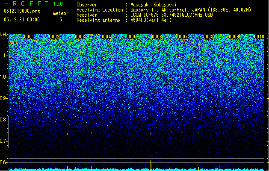Select the ICOM IC-575 53.7492 MHz receiver text
The height and width of the screenshot is (171, 269).
coord(171,15)
